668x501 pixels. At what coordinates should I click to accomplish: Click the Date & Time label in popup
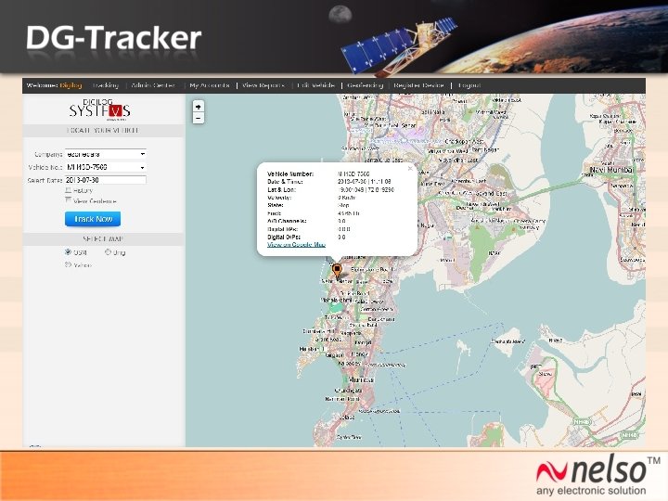point(285,182)
